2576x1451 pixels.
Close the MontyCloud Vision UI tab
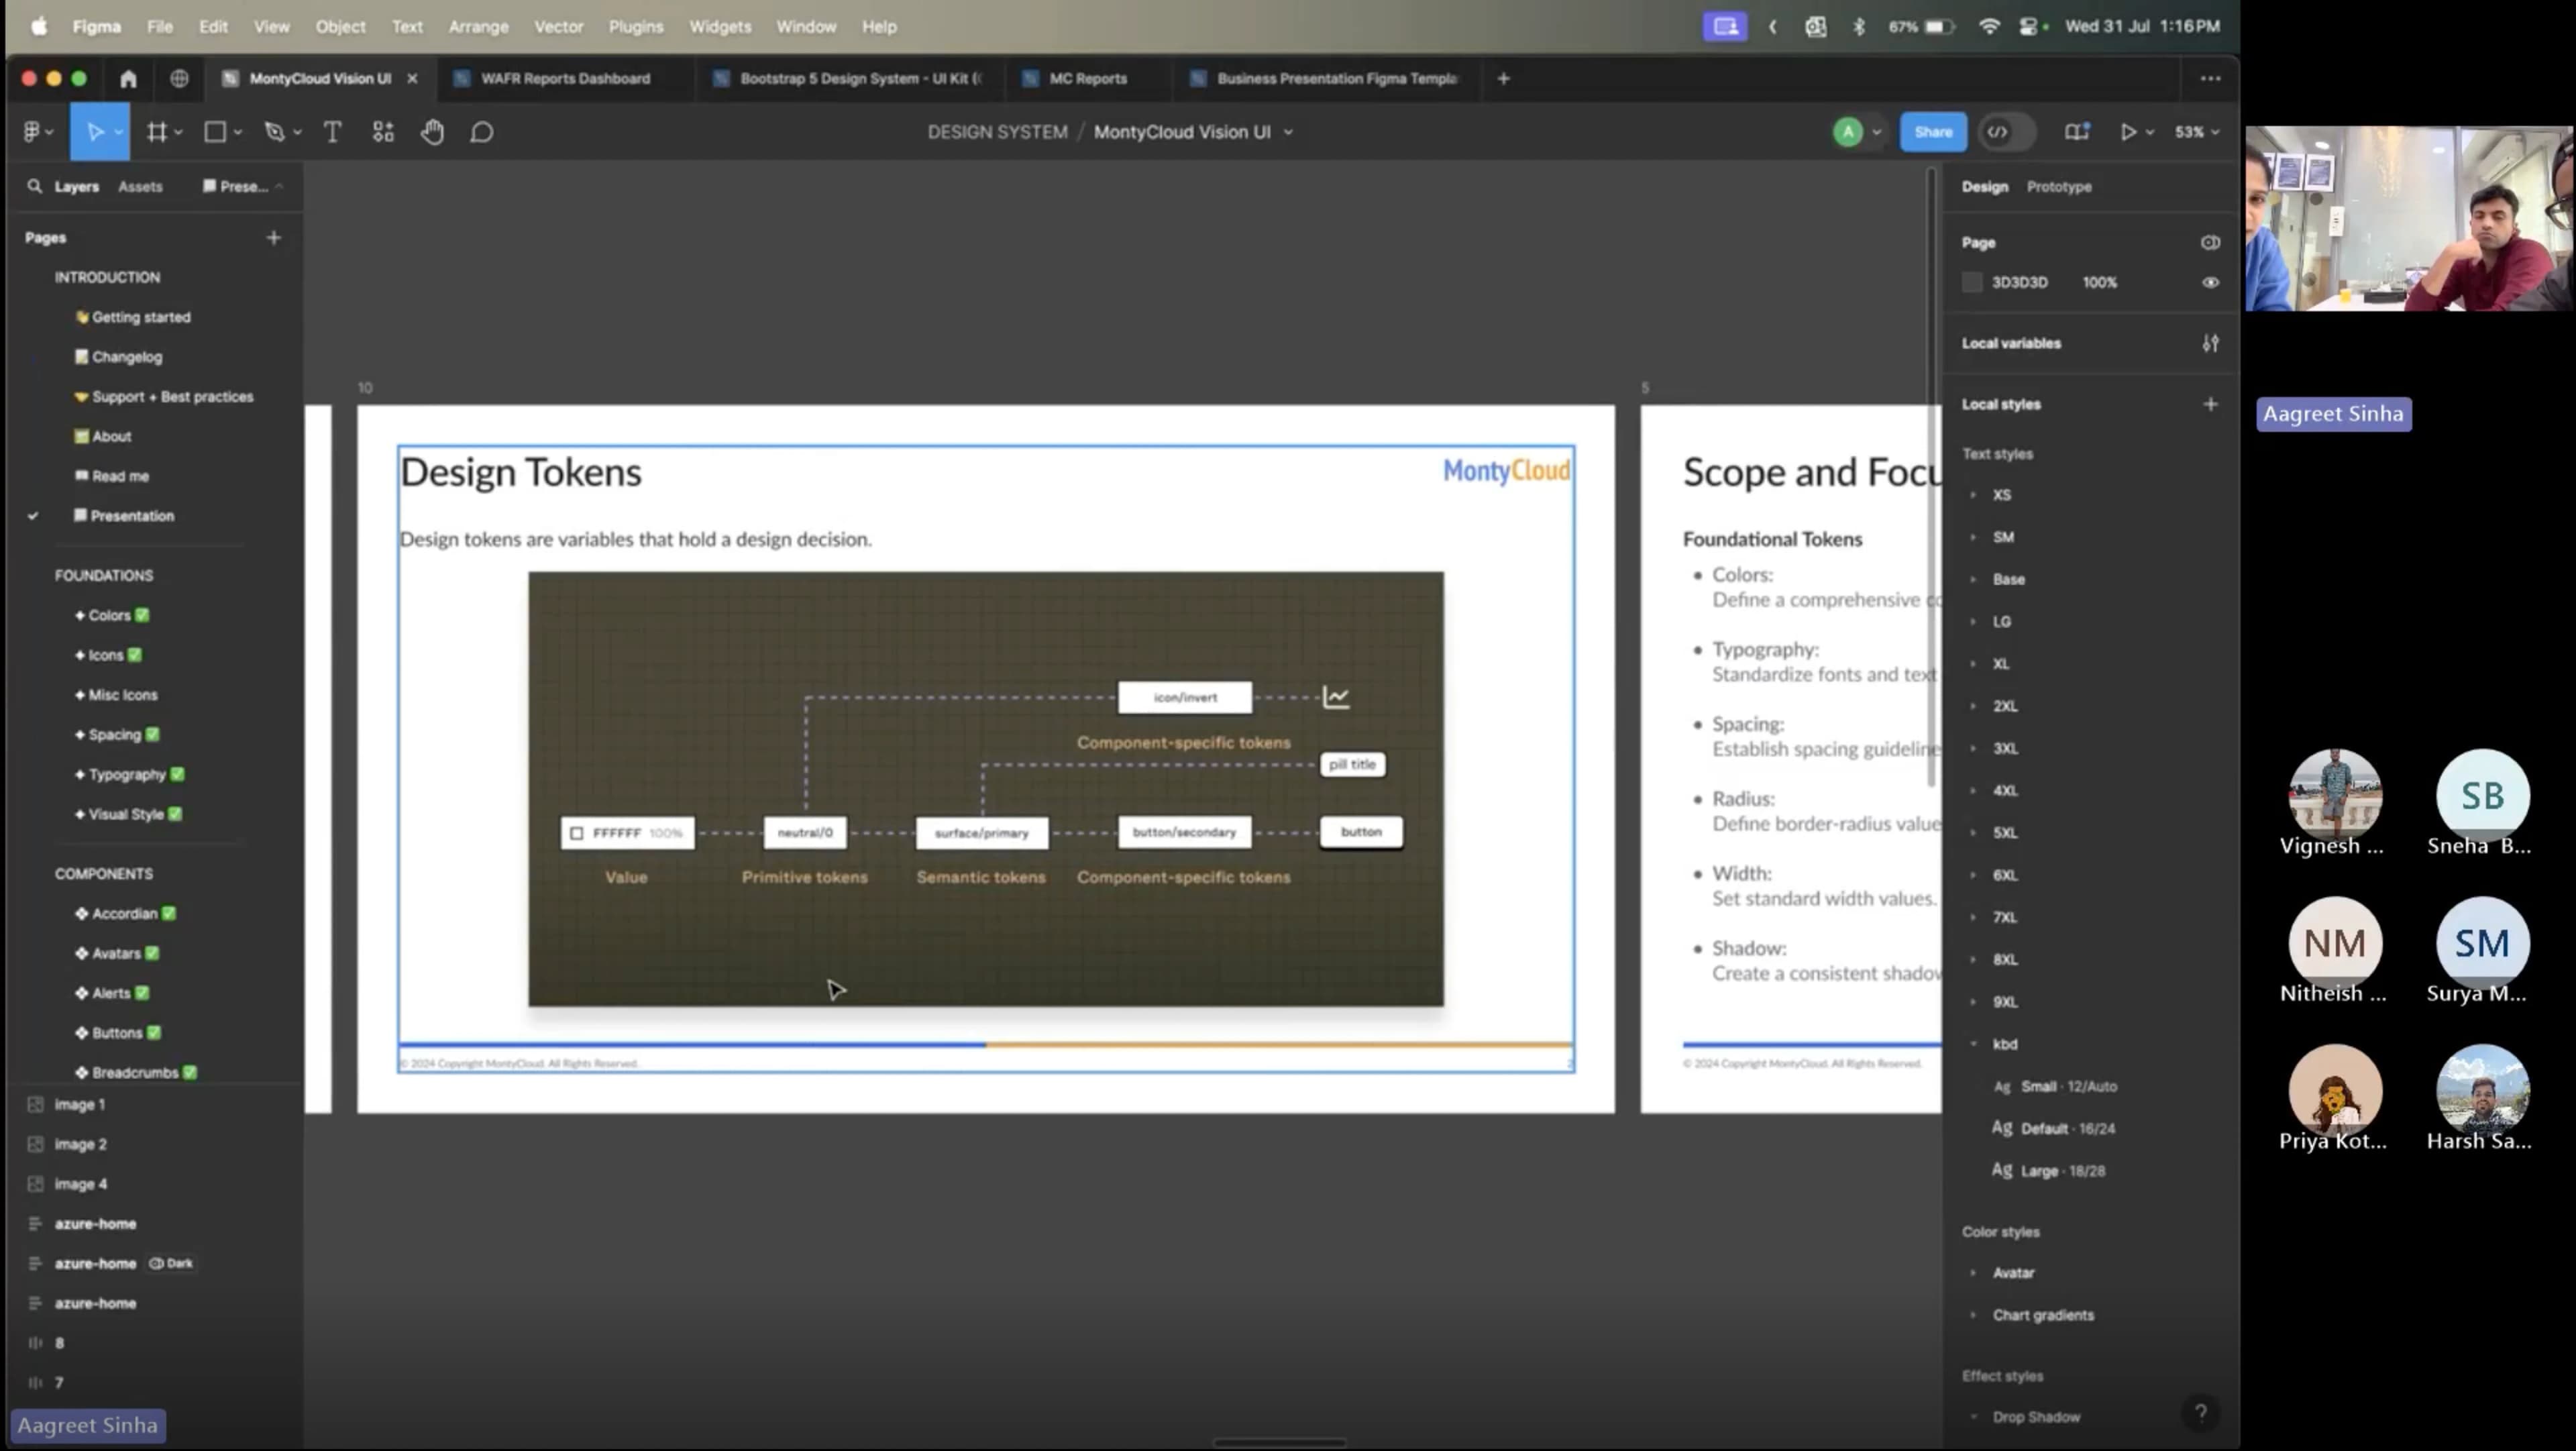412,78
